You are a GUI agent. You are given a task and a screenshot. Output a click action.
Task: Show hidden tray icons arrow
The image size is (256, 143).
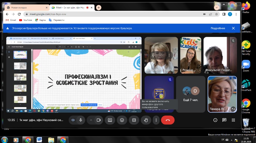pyautogui.click(x=231, y=140)
